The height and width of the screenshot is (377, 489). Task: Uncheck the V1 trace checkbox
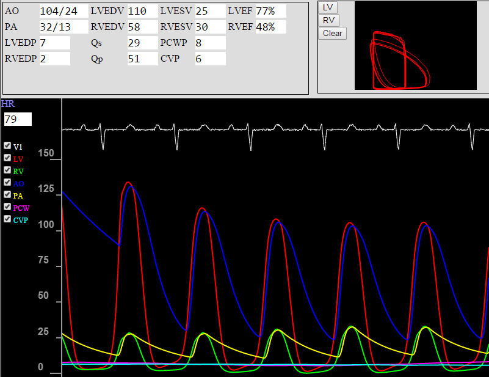[7, 146]
